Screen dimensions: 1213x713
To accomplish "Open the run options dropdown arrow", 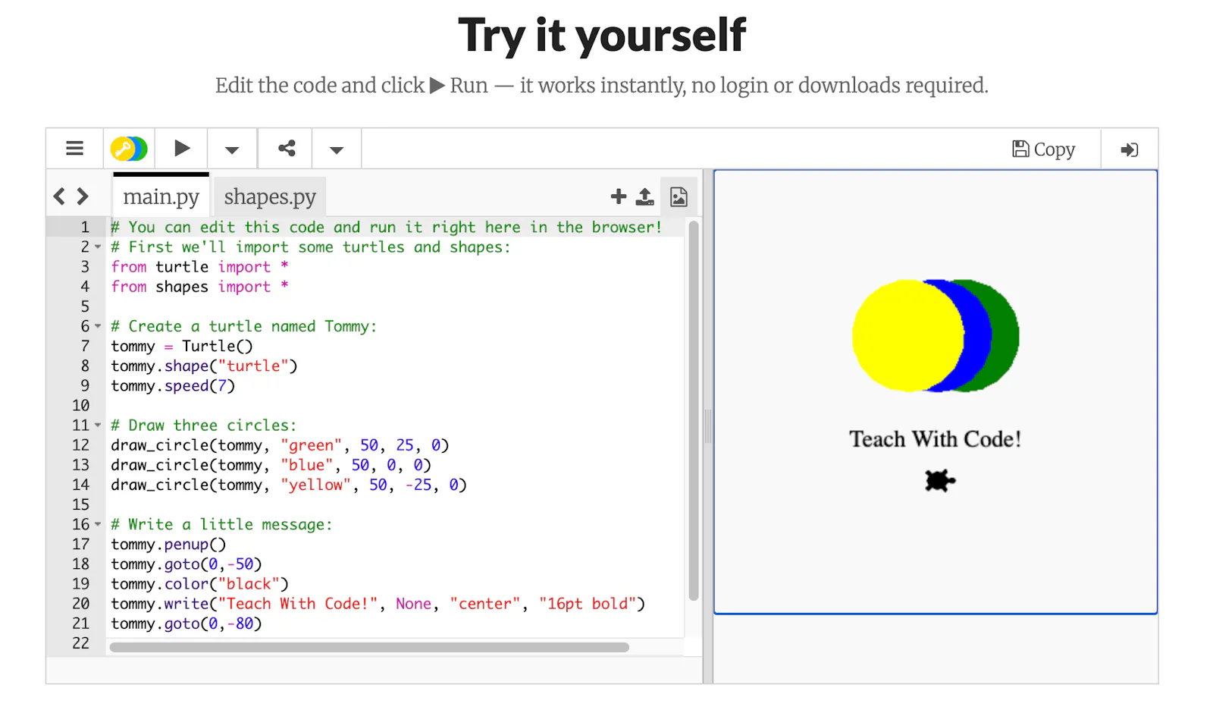I will (x=232, y=150).
